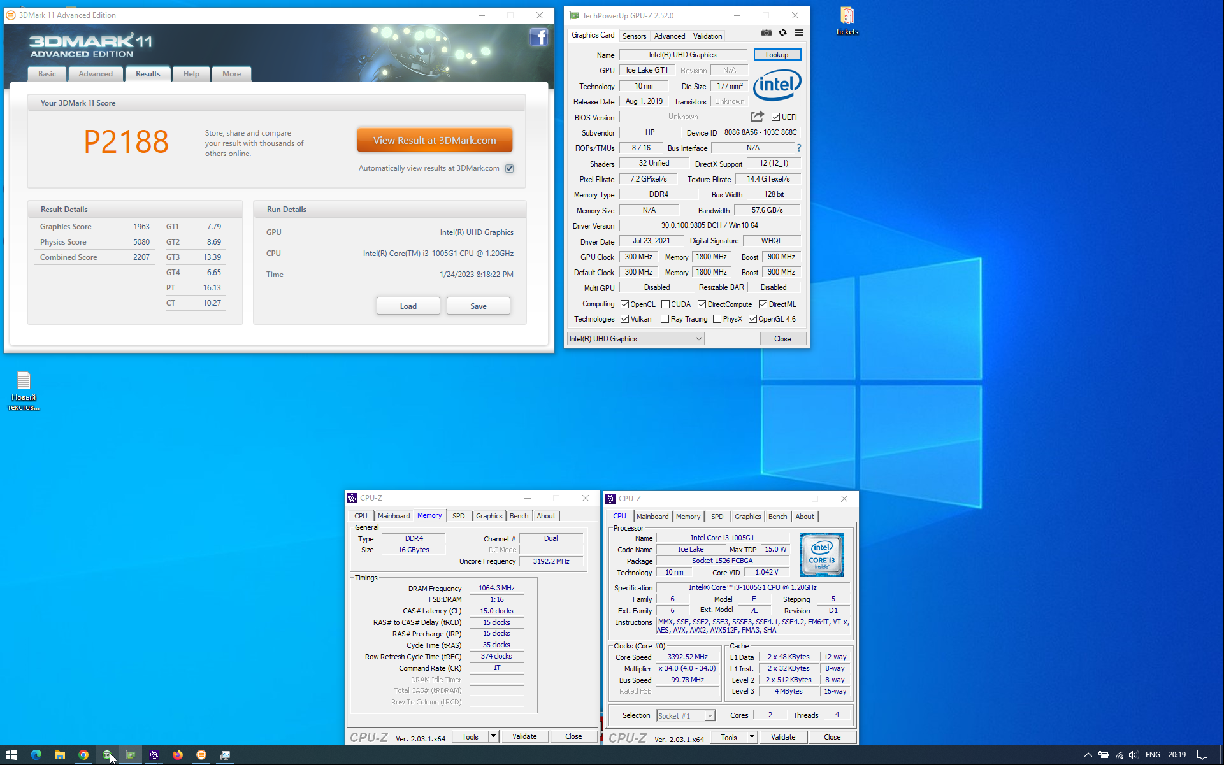Screen dimensions: 1224x765
Task: Take a GPU-Z screenshot with the camera icon
Action: point(766,32)
